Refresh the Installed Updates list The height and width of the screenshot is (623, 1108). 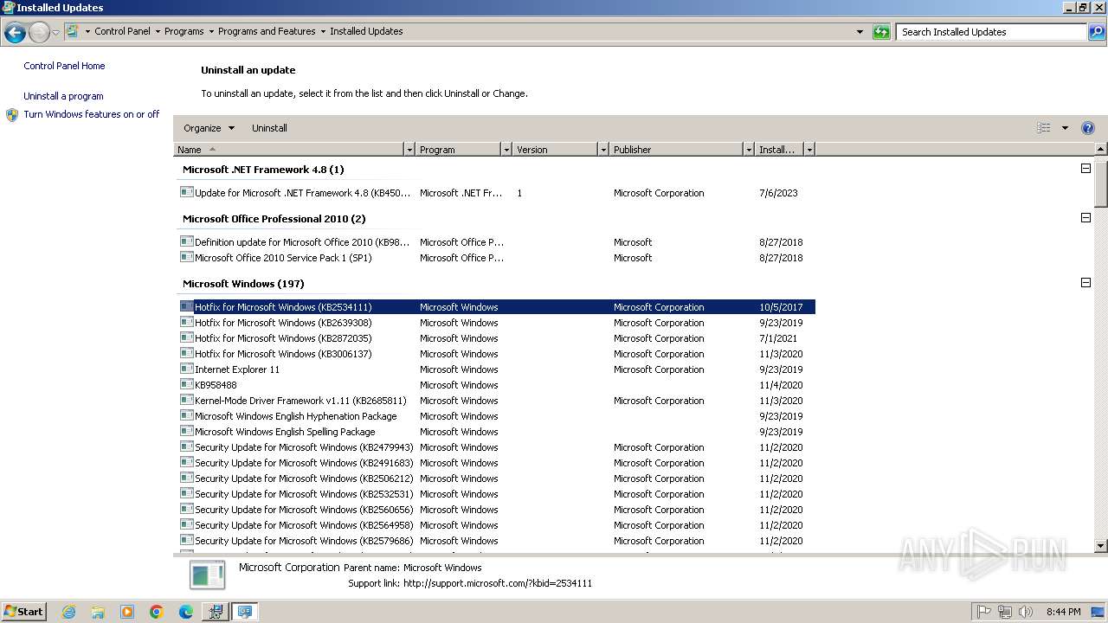coord(881,32)
